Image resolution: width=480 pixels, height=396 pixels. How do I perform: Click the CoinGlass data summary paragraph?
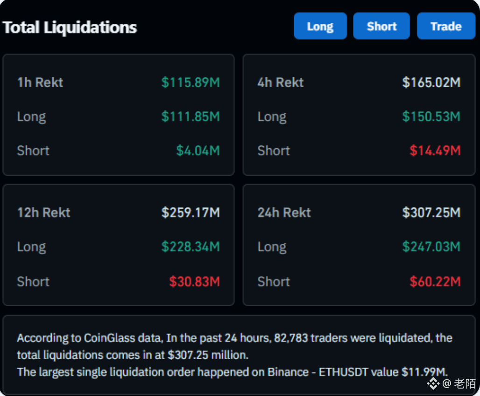pos(234,355)
